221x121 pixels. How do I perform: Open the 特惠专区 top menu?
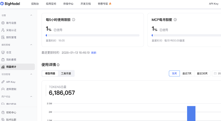(x=103, y=4)
